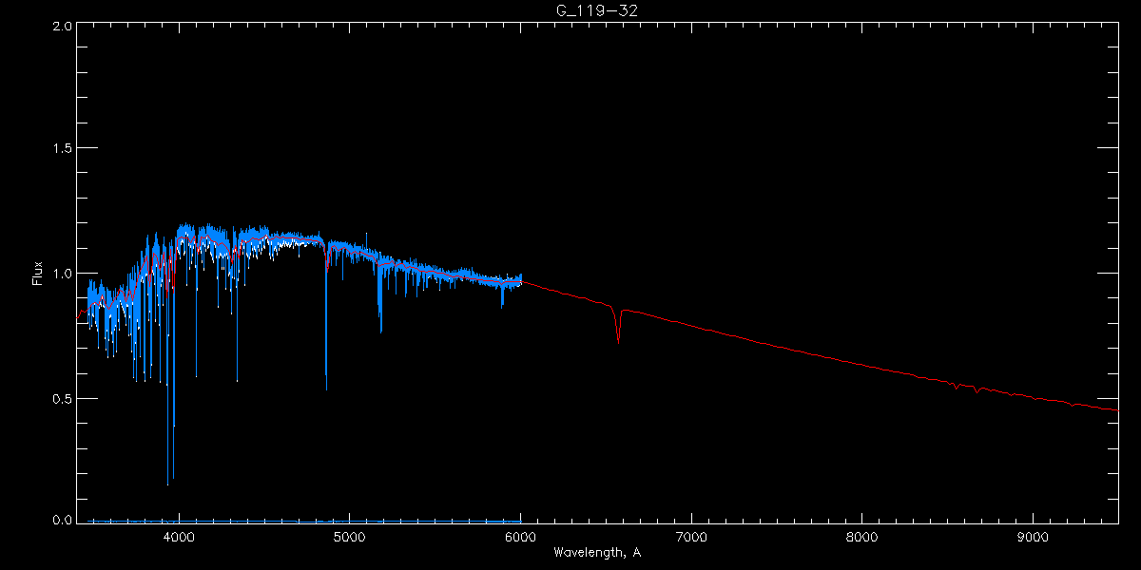Click the 5000 wavelength tick label

[x=350, y=537]
